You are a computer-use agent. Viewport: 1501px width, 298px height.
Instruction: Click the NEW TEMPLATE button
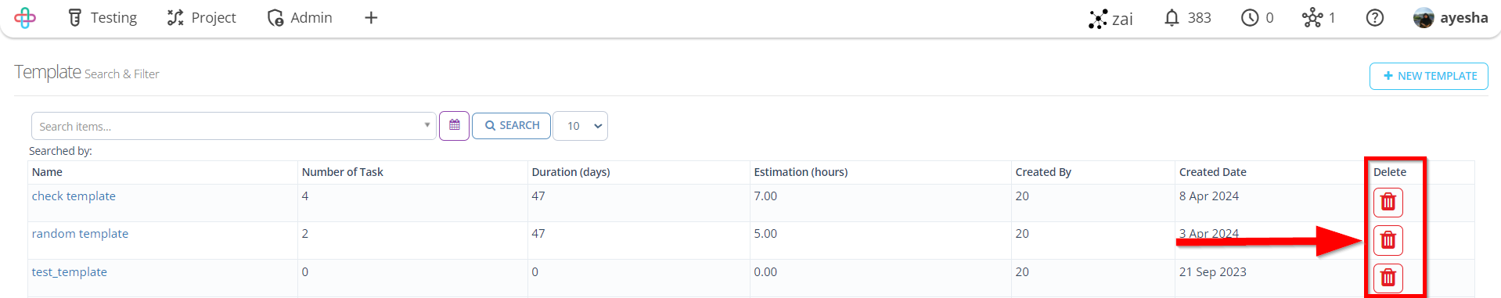point(1428,76)
